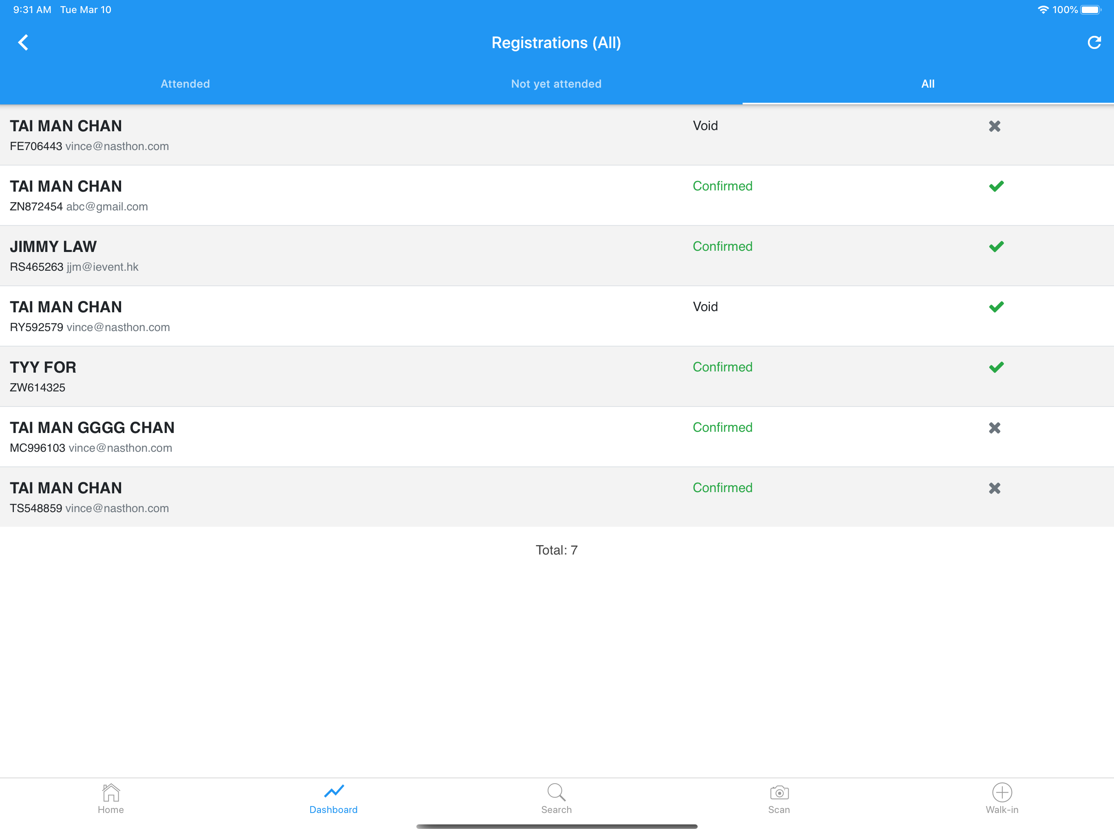Tap the code and email line MC996103 vince@nasthon.com
This screenshot has height=835, width=1114.
point(91,448)
